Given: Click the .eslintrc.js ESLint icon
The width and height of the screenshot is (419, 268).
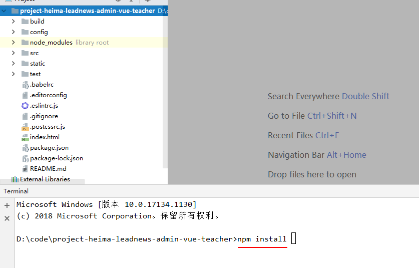Looking at the screenshot, I should tap(25, 106).
